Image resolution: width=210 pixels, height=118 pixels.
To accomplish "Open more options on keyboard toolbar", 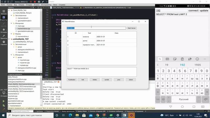I will (205, 59).
